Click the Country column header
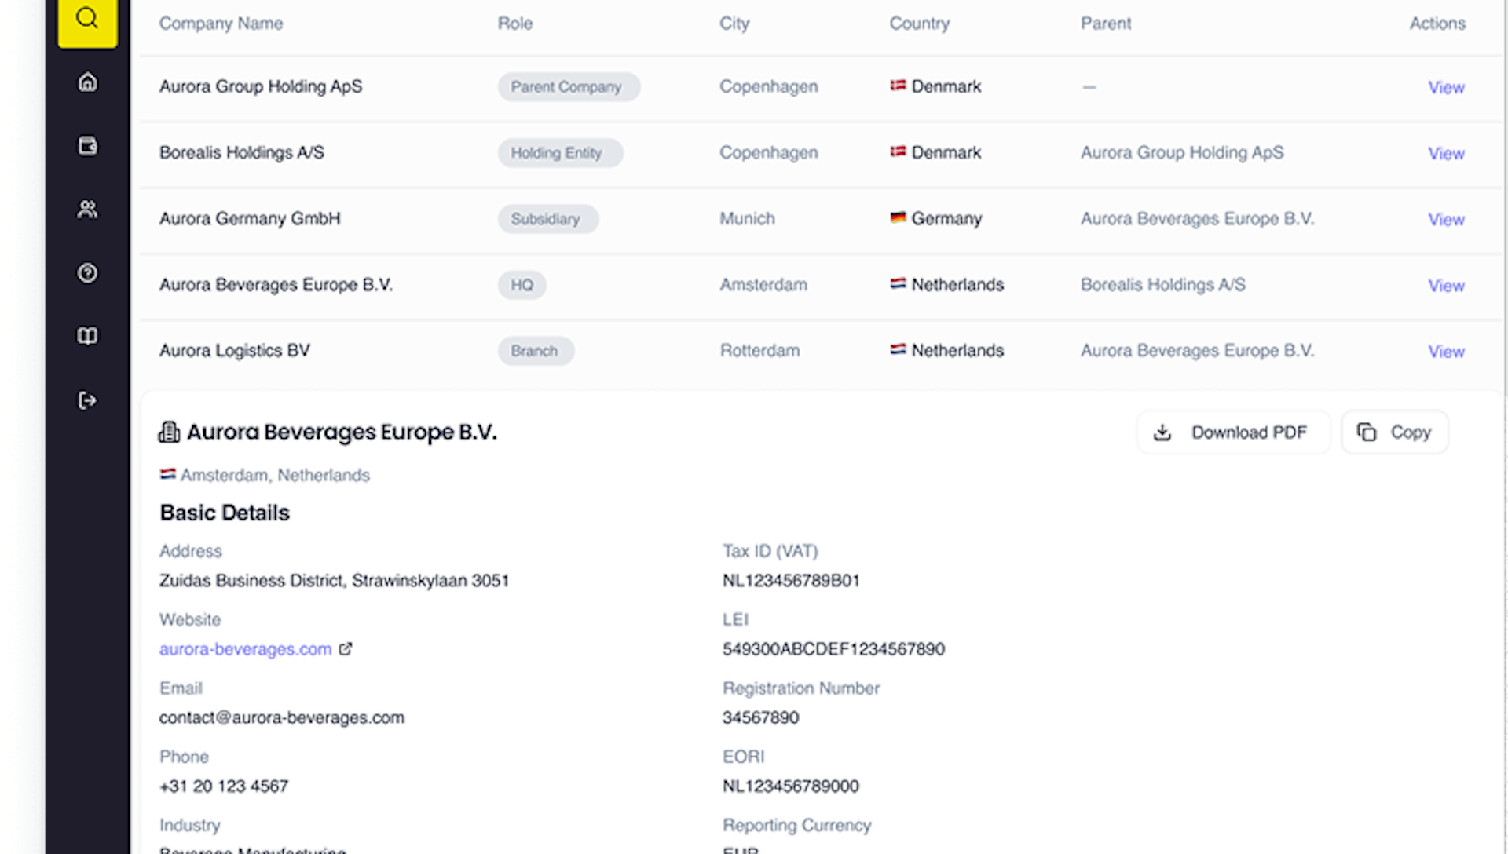The height and width of the screenshot is (854, 1508). click(x=919, y=24)
